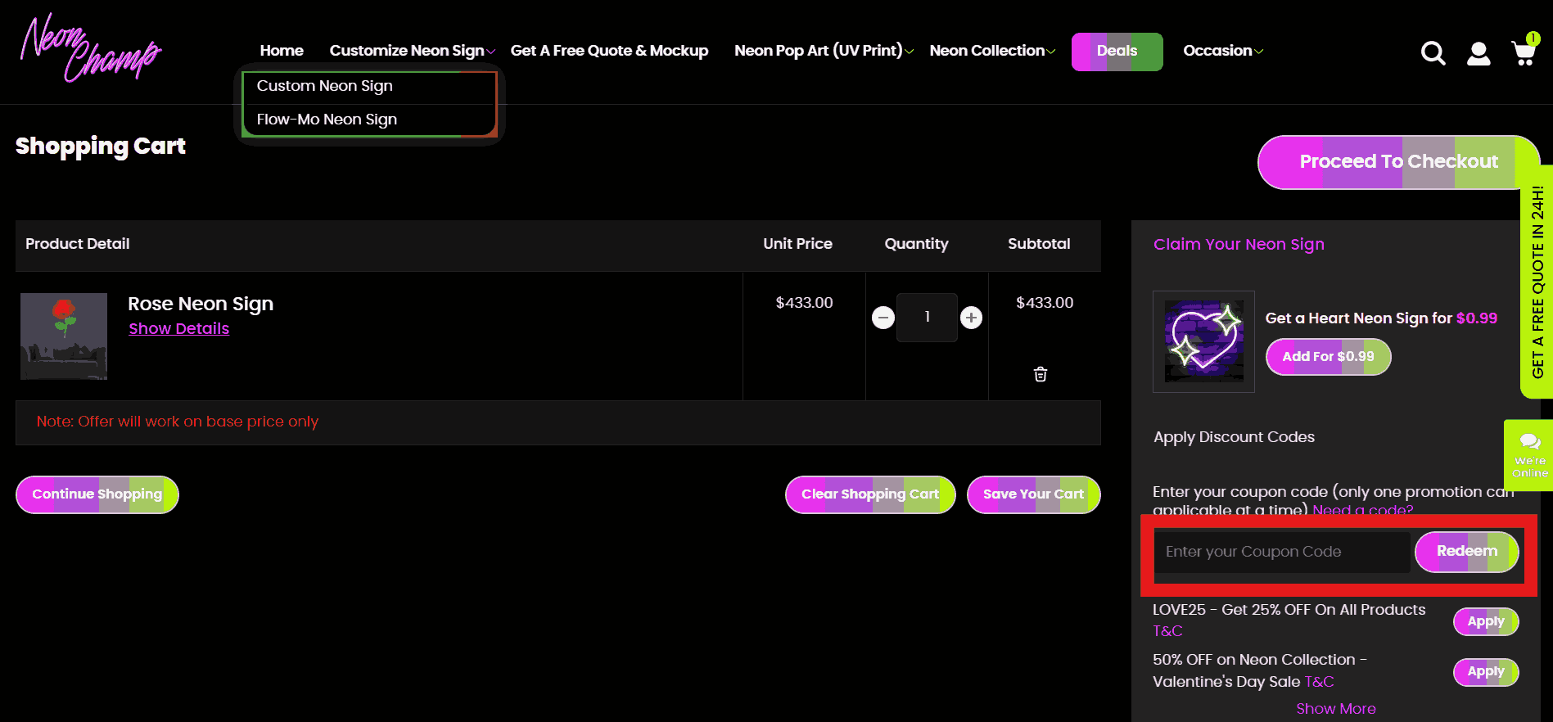The height and width of the screenshot is (722, 1553).
Task: Decrease quantity with minus icon
Action: [883, 318]
